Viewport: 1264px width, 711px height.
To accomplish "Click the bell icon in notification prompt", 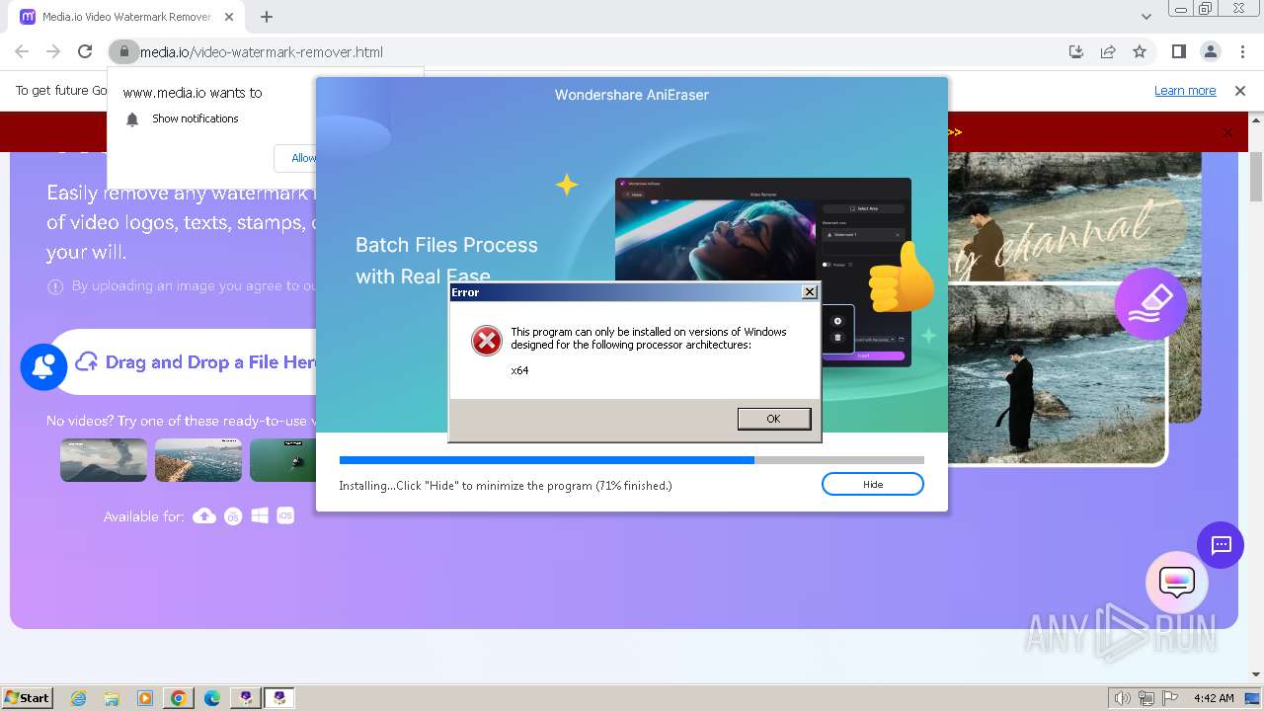I will (132, 118).
